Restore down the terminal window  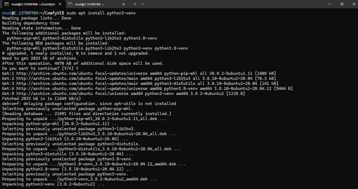click(x=342, y=4)
